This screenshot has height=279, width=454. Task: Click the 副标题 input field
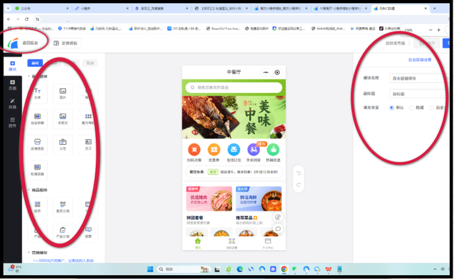coord(418,94)
